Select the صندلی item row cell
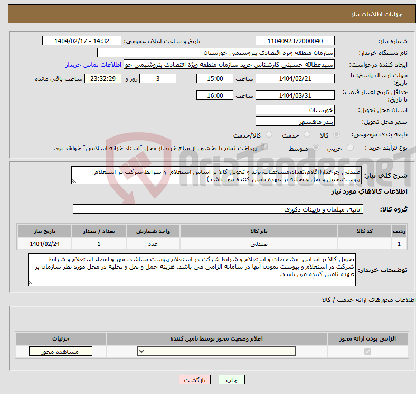This screenshot has height=394, width=416. point(259,244)
